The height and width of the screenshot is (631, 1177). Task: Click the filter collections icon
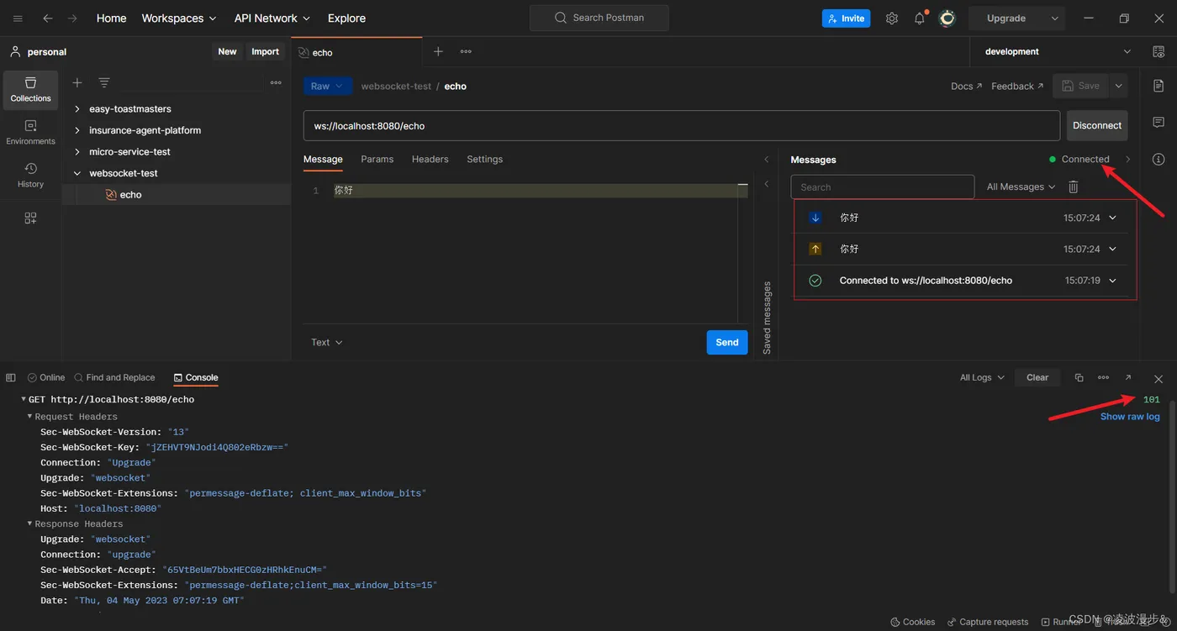[x=104, y=82]
